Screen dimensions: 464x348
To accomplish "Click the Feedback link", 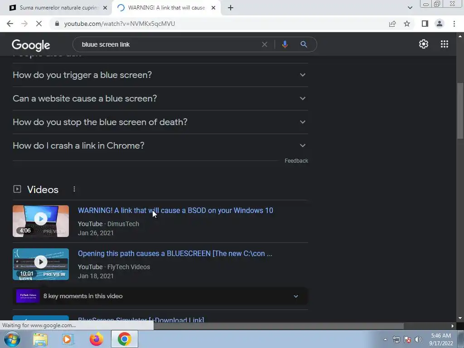I will (x=296, y=161).
